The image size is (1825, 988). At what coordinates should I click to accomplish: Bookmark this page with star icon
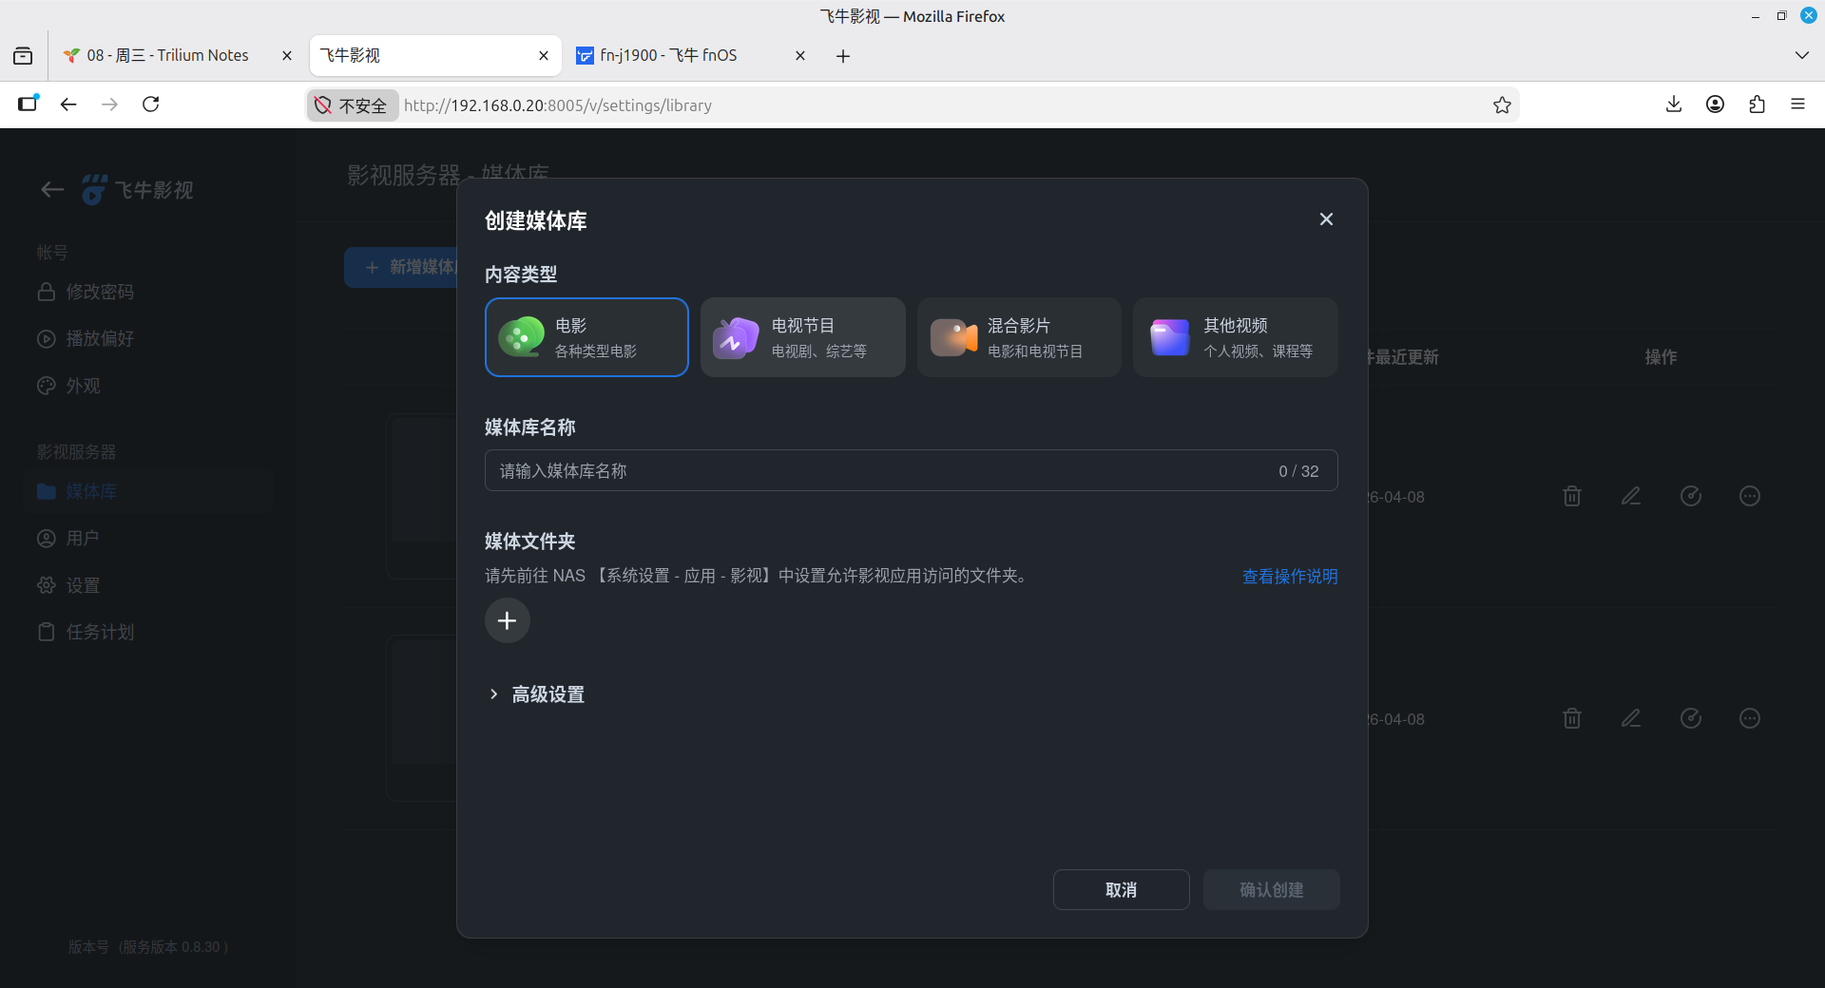coord(1502,105)
